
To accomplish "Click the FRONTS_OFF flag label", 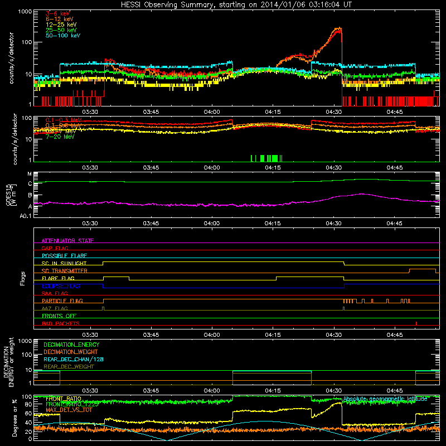I will 59,316.
